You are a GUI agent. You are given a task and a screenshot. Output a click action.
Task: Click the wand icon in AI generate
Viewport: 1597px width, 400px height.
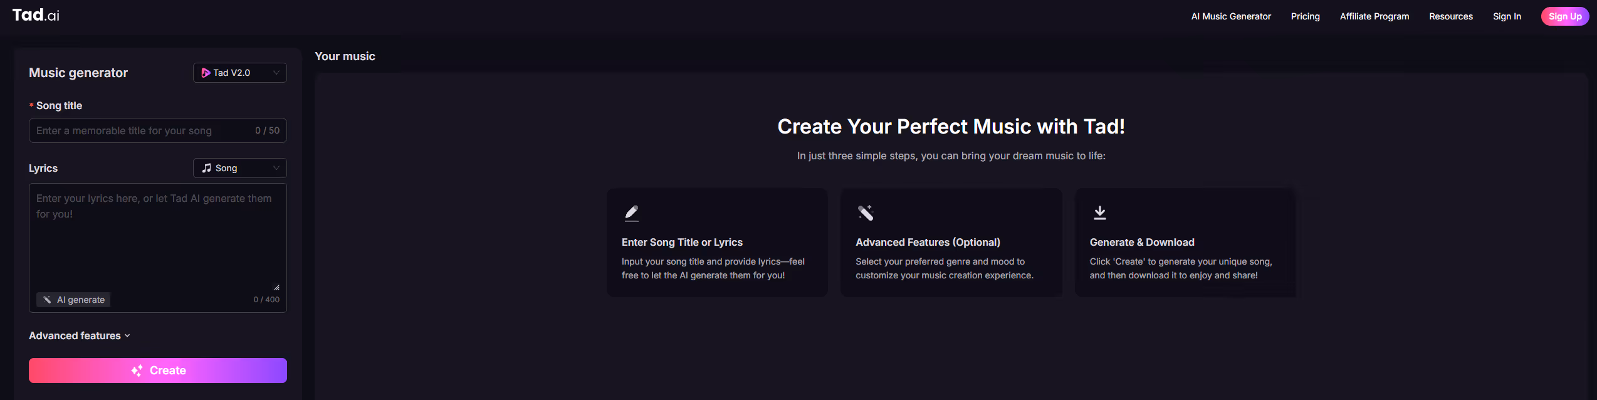coord(47,300)
